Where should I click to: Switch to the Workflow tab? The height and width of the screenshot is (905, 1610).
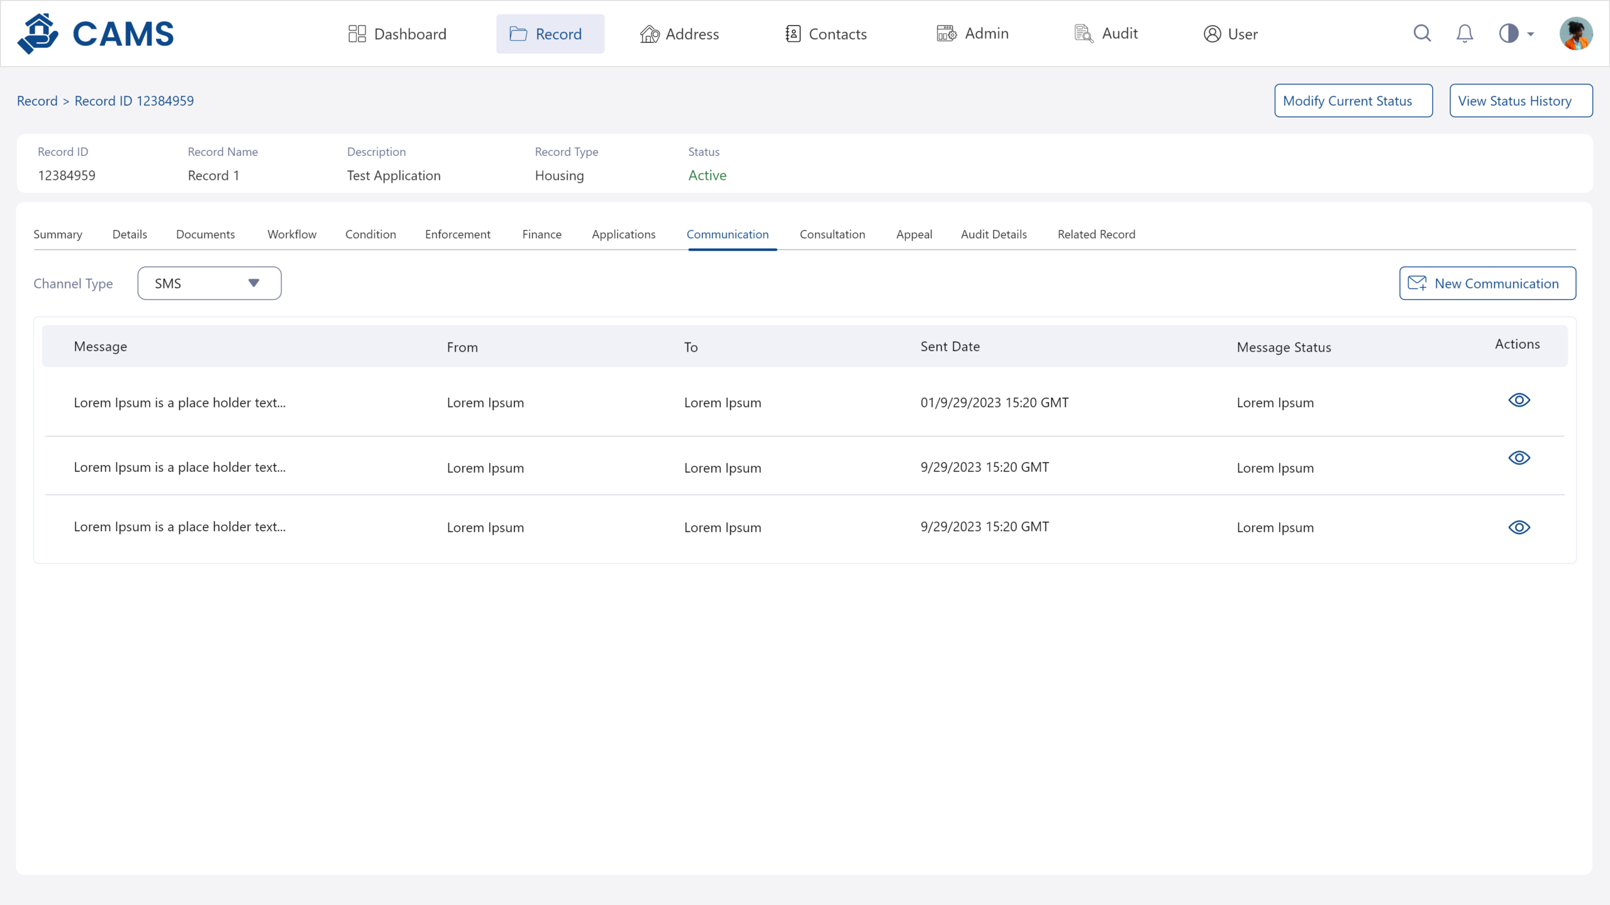pyautogui.click(x=292, y=234)
